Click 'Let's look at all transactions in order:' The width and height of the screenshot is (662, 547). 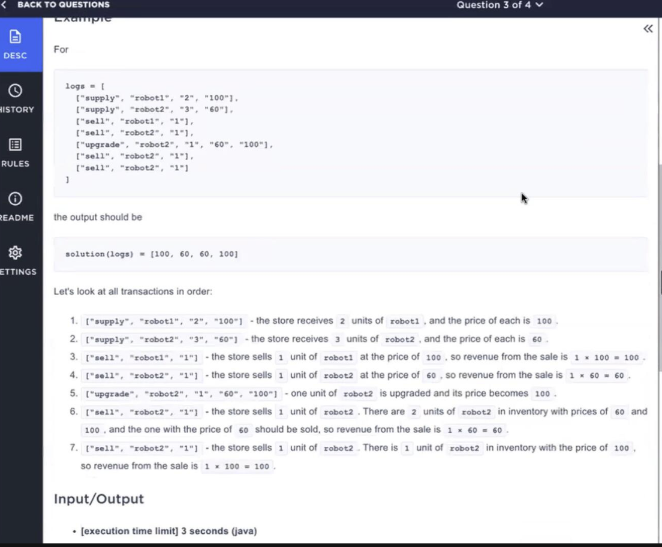tap(133, 291)
